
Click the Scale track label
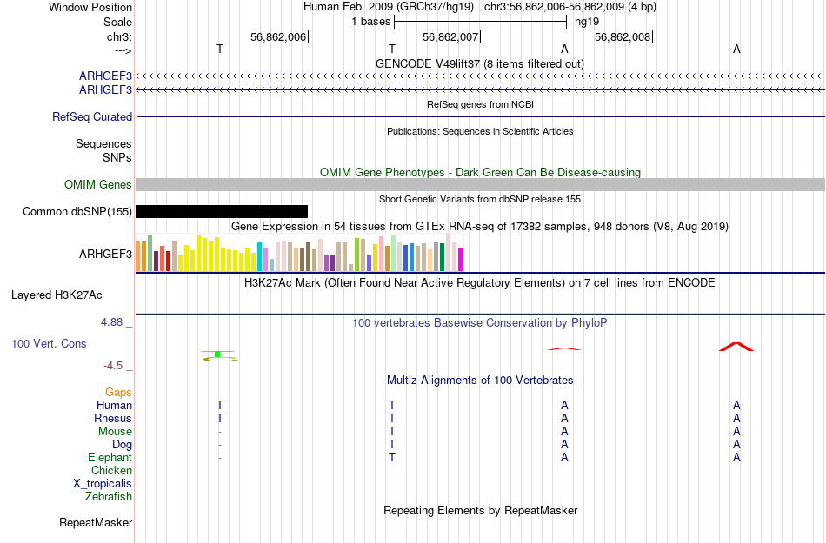click(x=117, y=22)
